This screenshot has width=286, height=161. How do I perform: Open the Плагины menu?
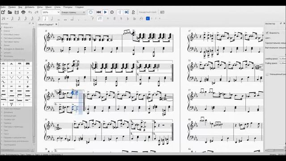(x=68, y=7)
